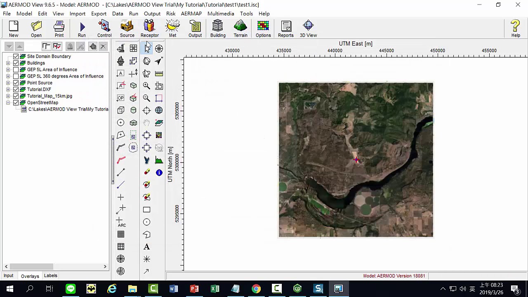The width and height of the screenshot is (528, 297).
Task: Uncheck Tutorial_Map_15km.jpg layer checkbox
Action: [x=16, y=96]
